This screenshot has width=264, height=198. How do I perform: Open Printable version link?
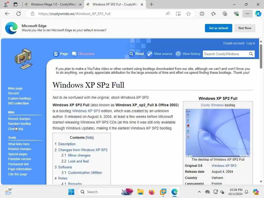(20, 159)
